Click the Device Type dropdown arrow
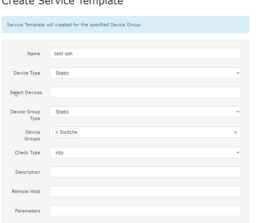The height and width of the screenshot is (223, 256). (x=238, y=73)
